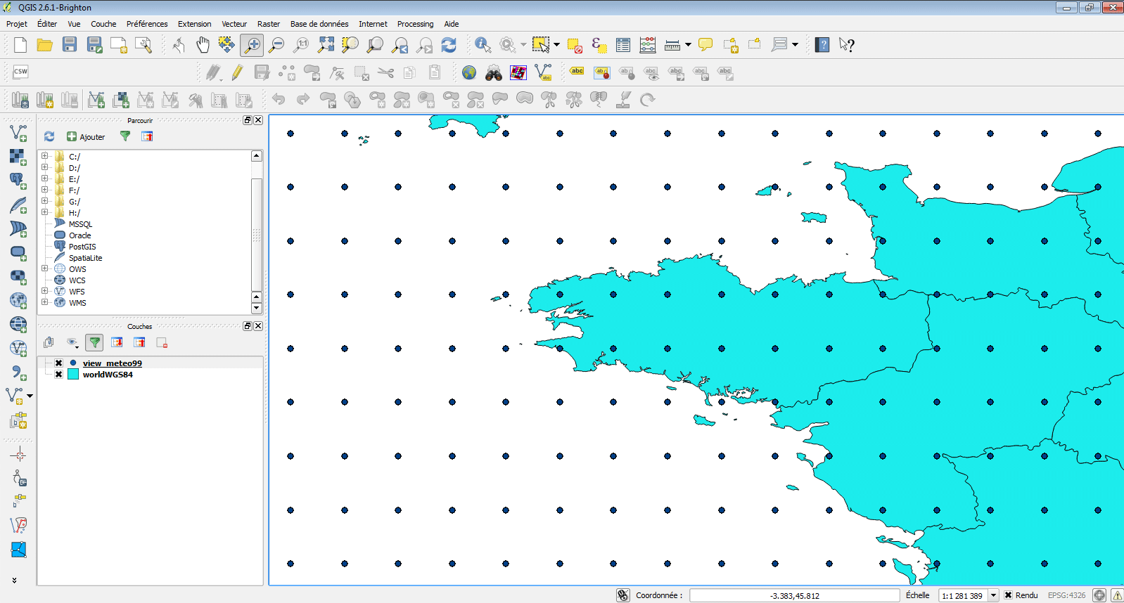The height and width of the screenshot is (603, 1124).
Task: Click the yellow abc Labeling icon
Action: 577,72
